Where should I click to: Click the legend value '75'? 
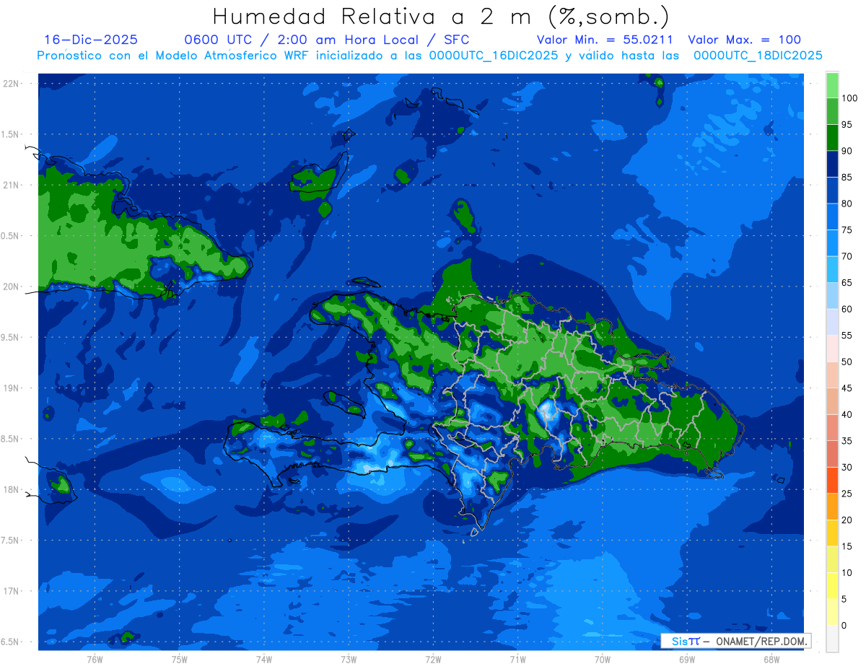847,229
